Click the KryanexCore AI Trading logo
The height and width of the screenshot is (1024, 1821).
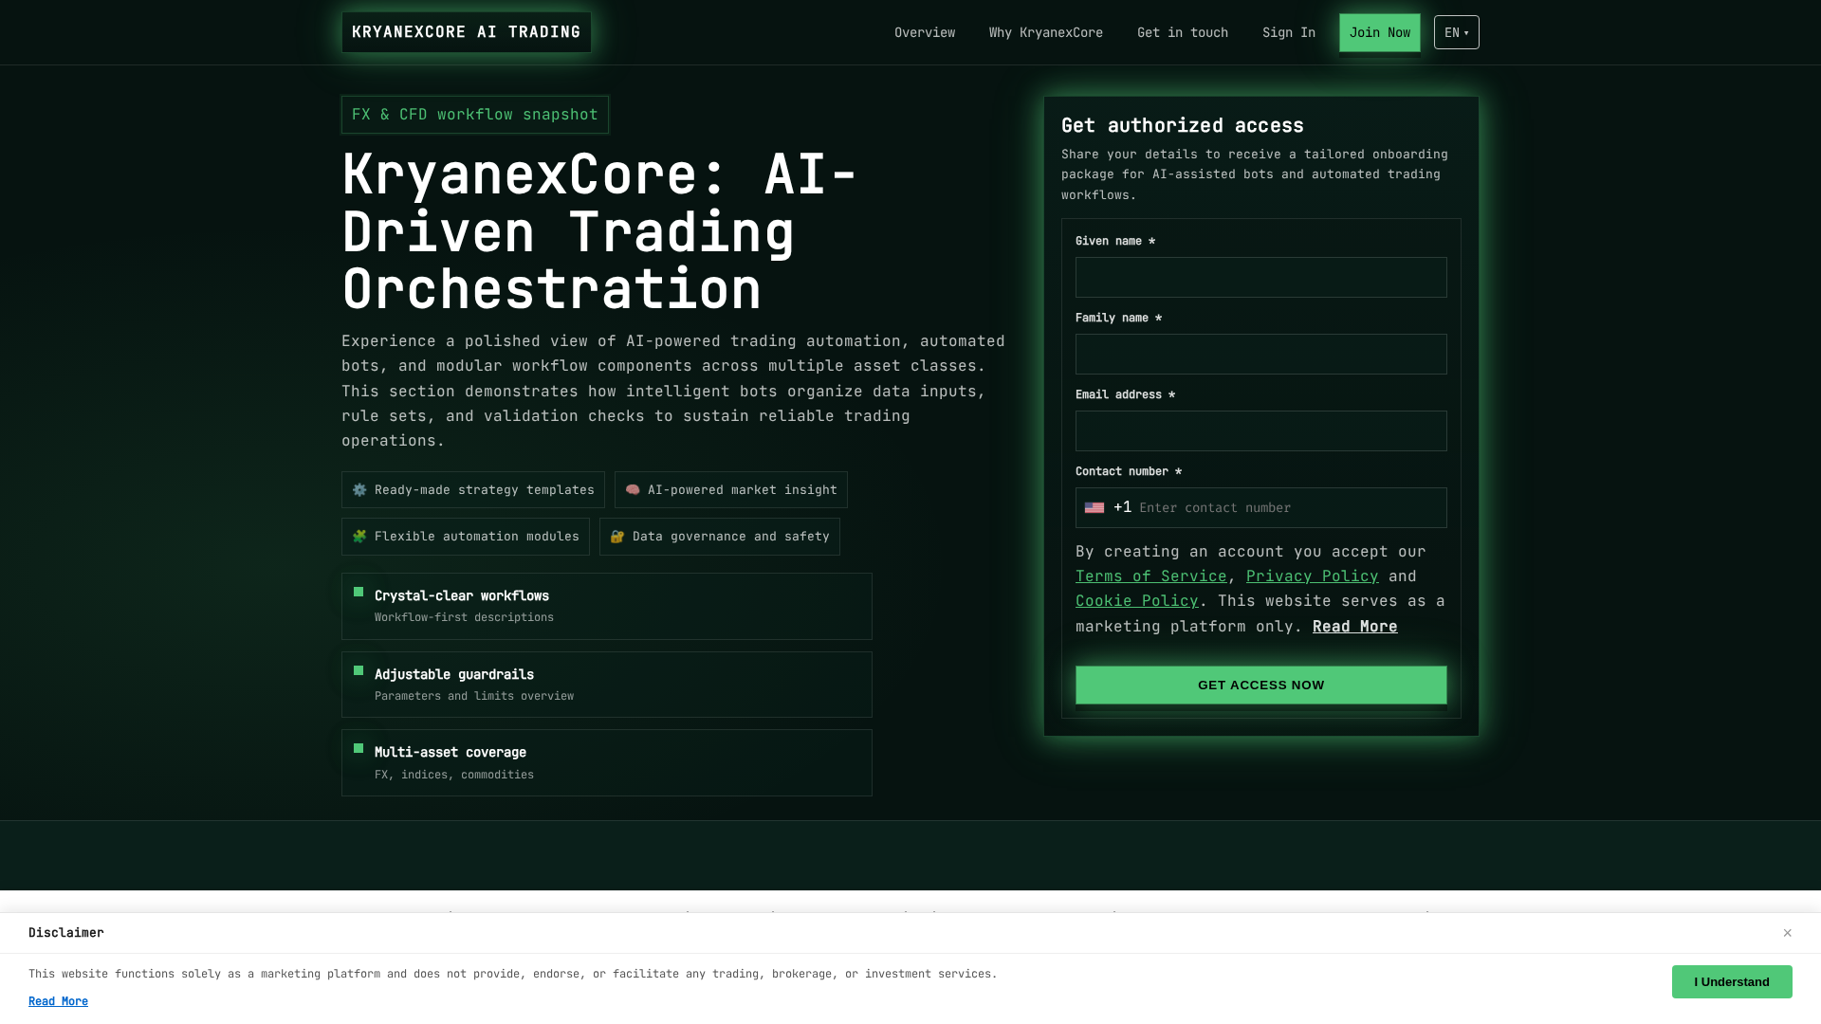coord(466,32)
